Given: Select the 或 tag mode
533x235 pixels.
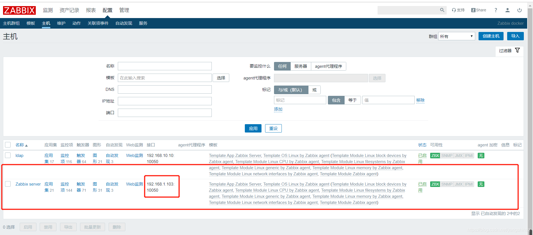Looking at the screenshot, I should (314, 90).
